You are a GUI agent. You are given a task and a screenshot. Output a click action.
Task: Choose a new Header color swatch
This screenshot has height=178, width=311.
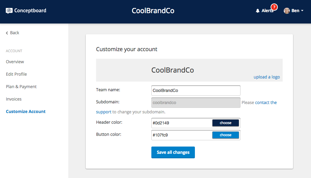coord(226,123)
